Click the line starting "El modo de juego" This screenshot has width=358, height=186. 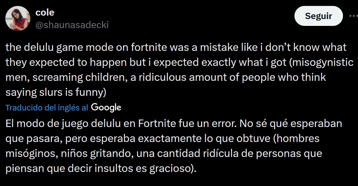tap(174, 124)
